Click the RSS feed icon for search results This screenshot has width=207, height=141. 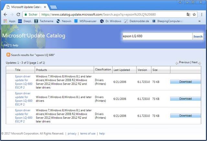pyautogui.click(x=8, y=55)
